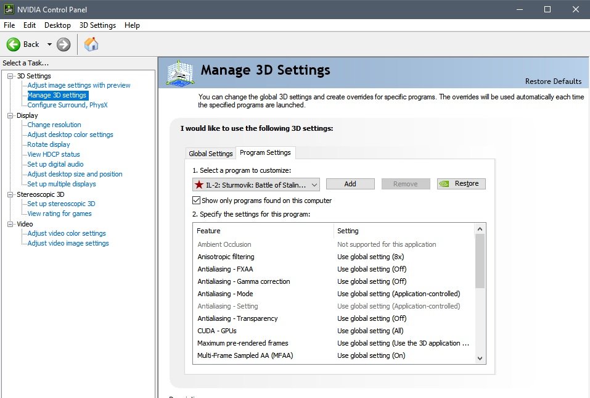
Task: Open View HDCP status
Action: pyautogui.click(x=54, y=154)
